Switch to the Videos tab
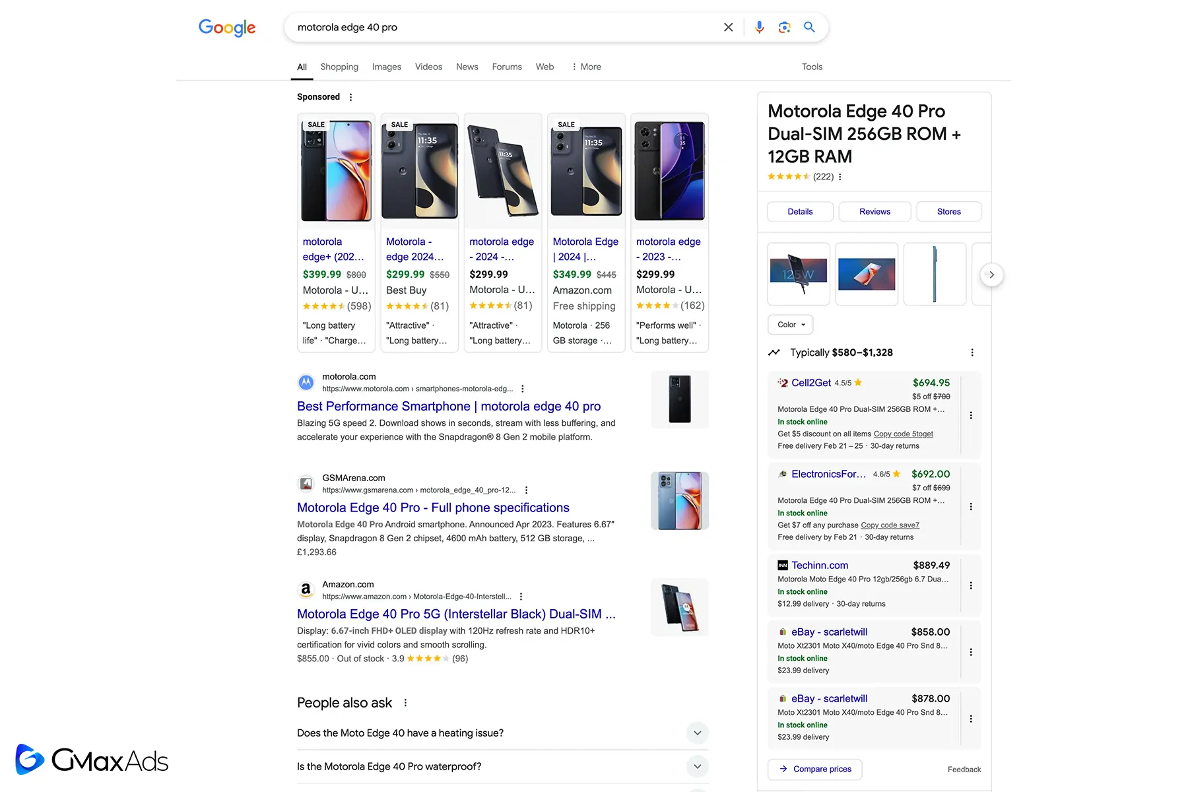Screen dimensions: 1188x792 428,67
